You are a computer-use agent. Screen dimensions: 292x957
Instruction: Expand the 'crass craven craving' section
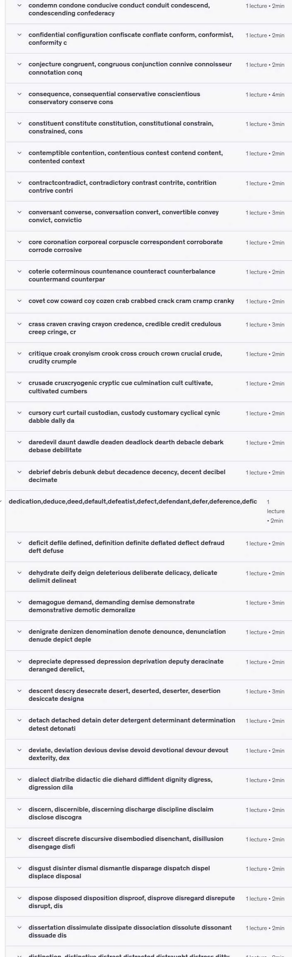click(149, 328)
